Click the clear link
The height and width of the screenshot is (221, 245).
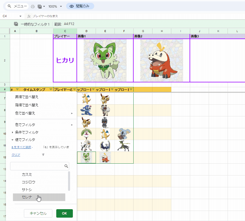[x=16, y=155]
